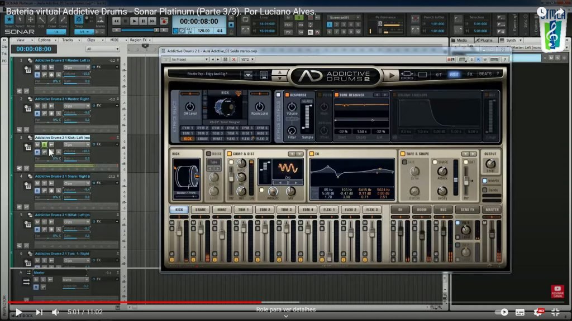Open the Addictive Drums preset browser arrow icon
572x321 pixels.
[x=248, y=75]
